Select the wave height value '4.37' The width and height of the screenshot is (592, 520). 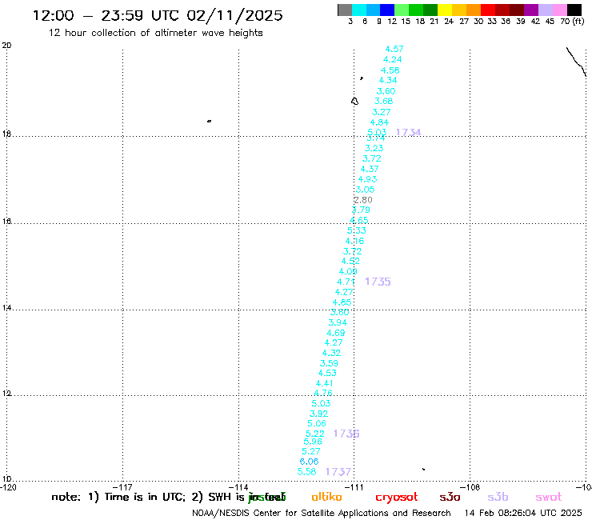tap(370, 169)
